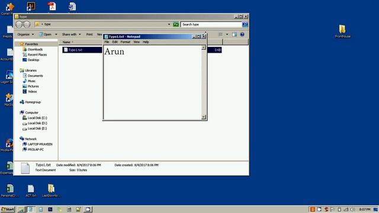Viewport: 379px width, 213px height.
Task: Click Notepad scrollbar down arrow
Action: pyautogui.click(x=204, y=117)
